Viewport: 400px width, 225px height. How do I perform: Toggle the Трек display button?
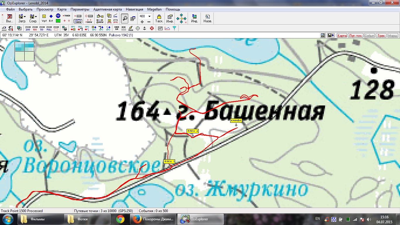click(381, 35)
